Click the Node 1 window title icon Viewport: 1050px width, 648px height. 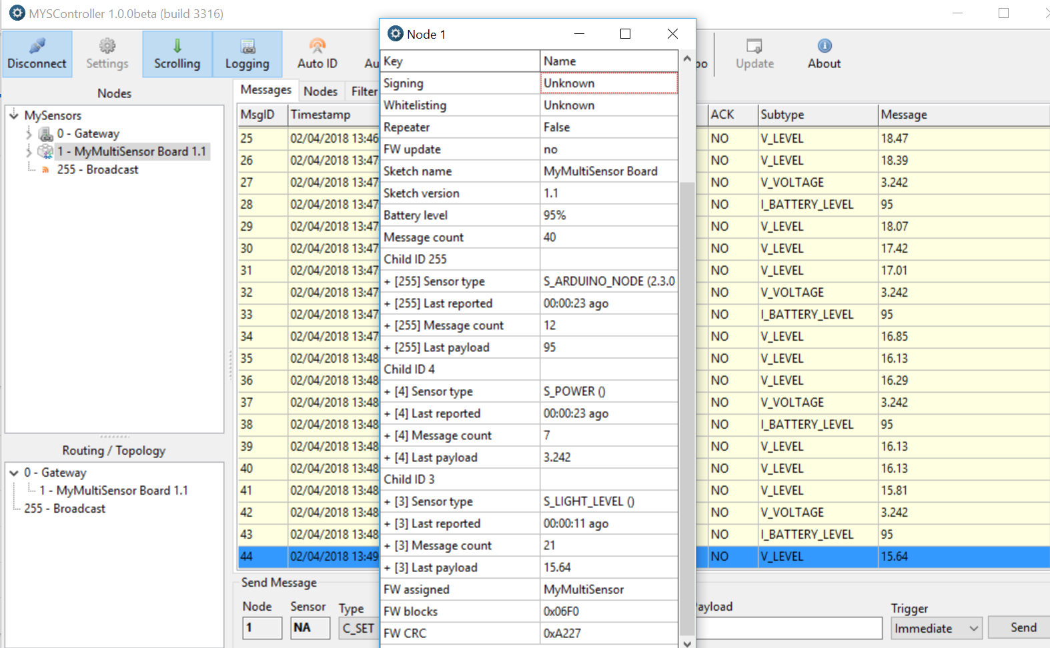396,34
